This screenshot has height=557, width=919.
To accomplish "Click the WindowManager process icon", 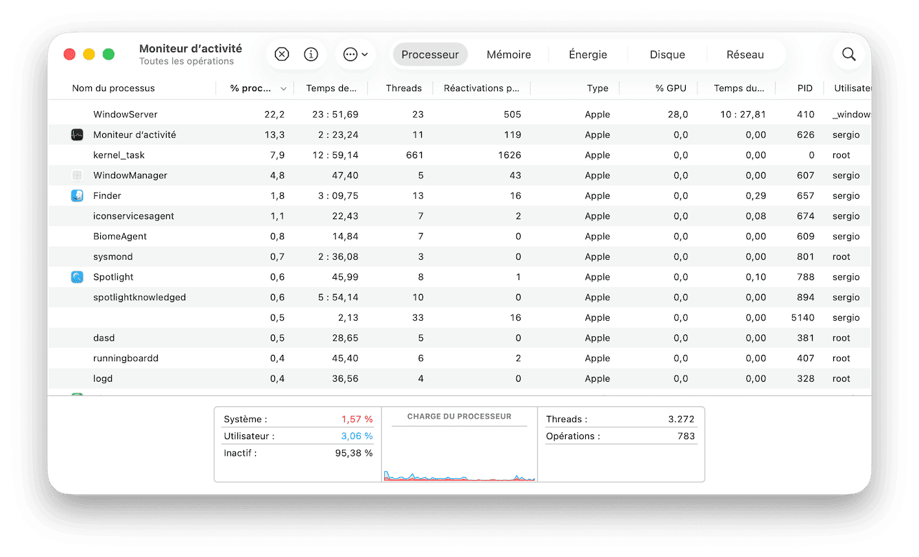I will [77, 175].
